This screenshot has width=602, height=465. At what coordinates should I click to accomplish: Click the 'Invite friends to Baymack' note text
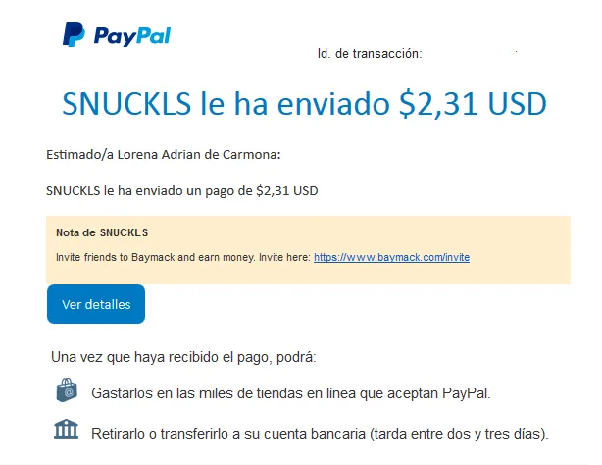[x=182, y=257]
